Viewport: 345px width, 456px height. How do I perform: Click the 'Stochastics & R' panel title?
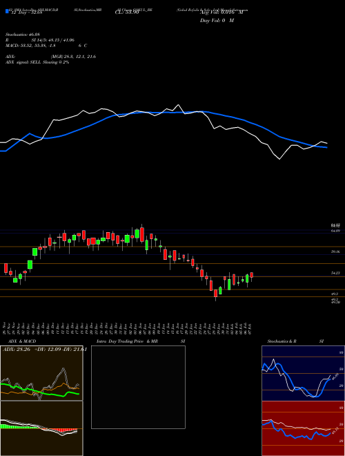[x=282, y=341]
